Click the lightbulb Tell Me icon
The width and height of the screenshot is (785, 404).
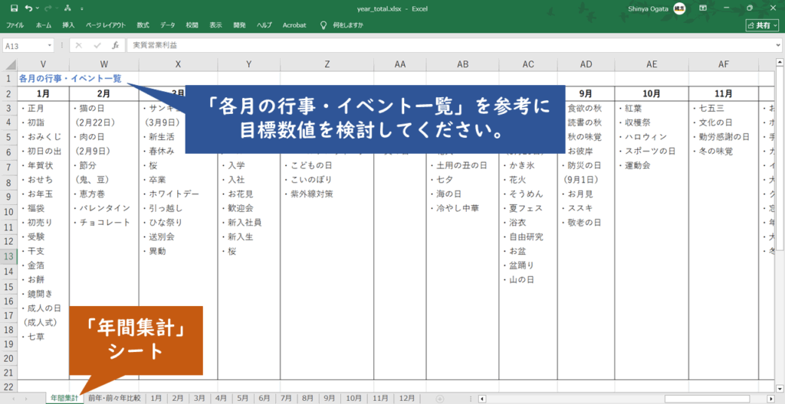click(323, 24)
